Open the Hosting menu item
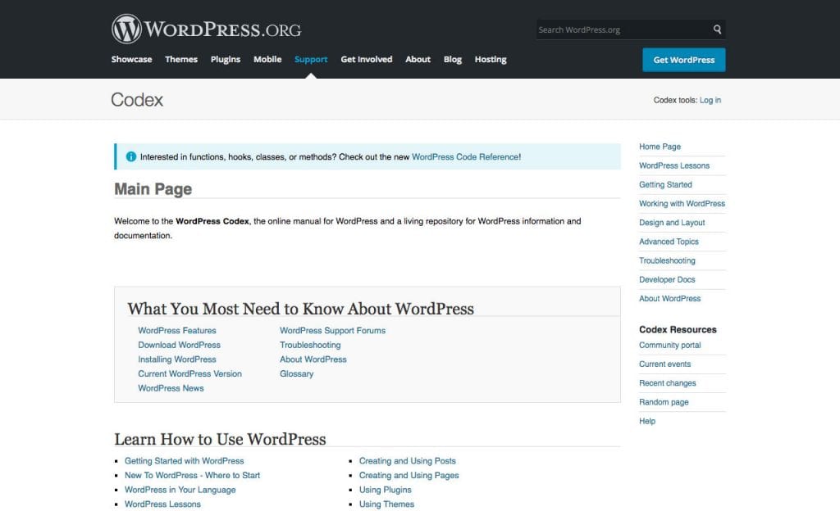Image resolution: width=840 pixels, height=511 pixels. pos(491,59)
